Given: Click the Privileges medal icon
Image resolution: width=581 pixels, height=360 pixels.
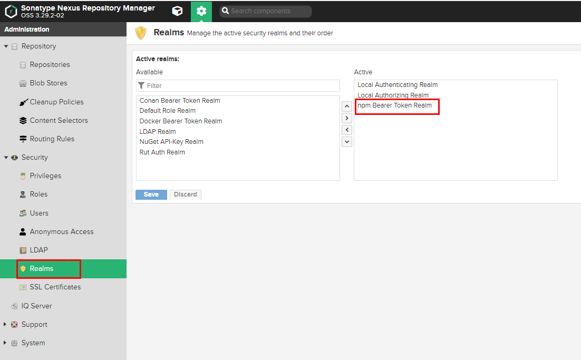Looking at the screenshot, I should [x=23, y=176].
